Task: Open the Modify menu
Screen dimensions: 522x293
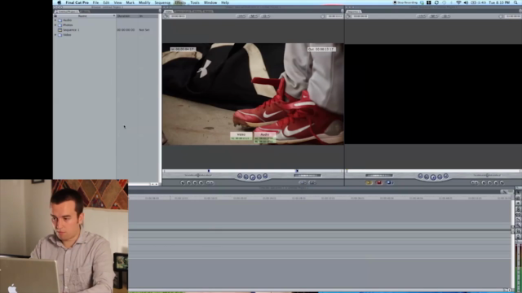Action: 144,2
